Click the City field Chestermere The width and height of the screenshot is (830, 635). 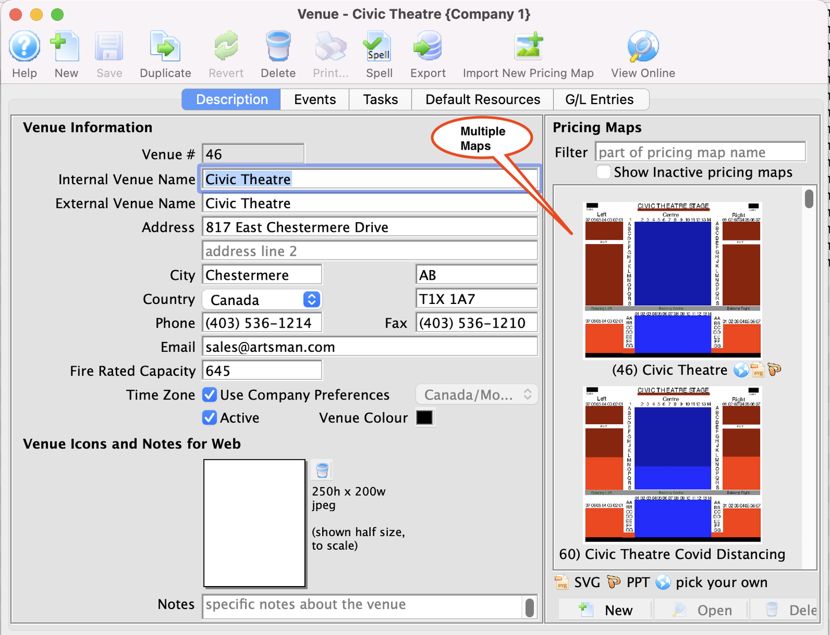pyautogui.click(x=262, y=275)
